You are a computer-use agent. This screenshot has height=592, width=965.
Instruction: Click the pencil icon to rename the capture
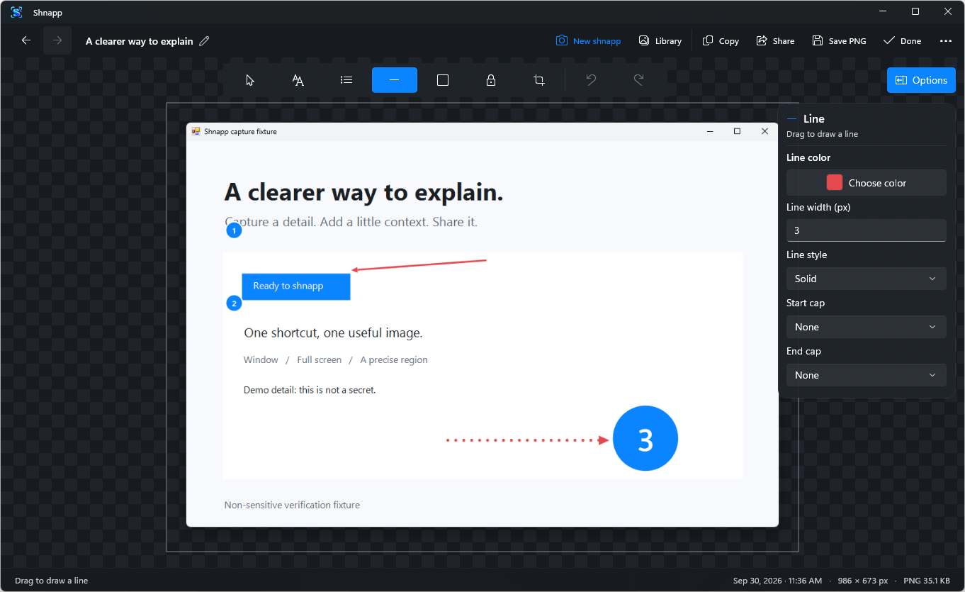point(205,41)
